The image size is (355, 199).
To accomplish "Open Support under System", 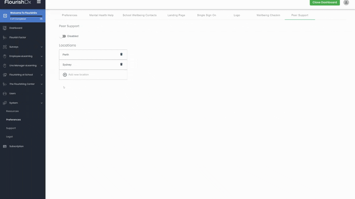I will 11,128.
